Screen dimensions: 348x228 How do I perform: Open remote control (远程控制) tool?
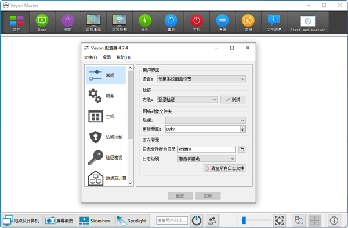click(119, 23)
